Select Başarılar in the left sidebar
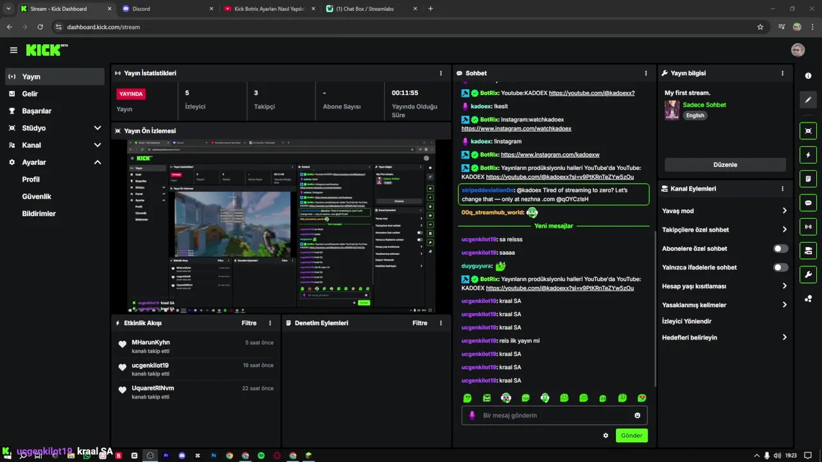 (55, 111)
